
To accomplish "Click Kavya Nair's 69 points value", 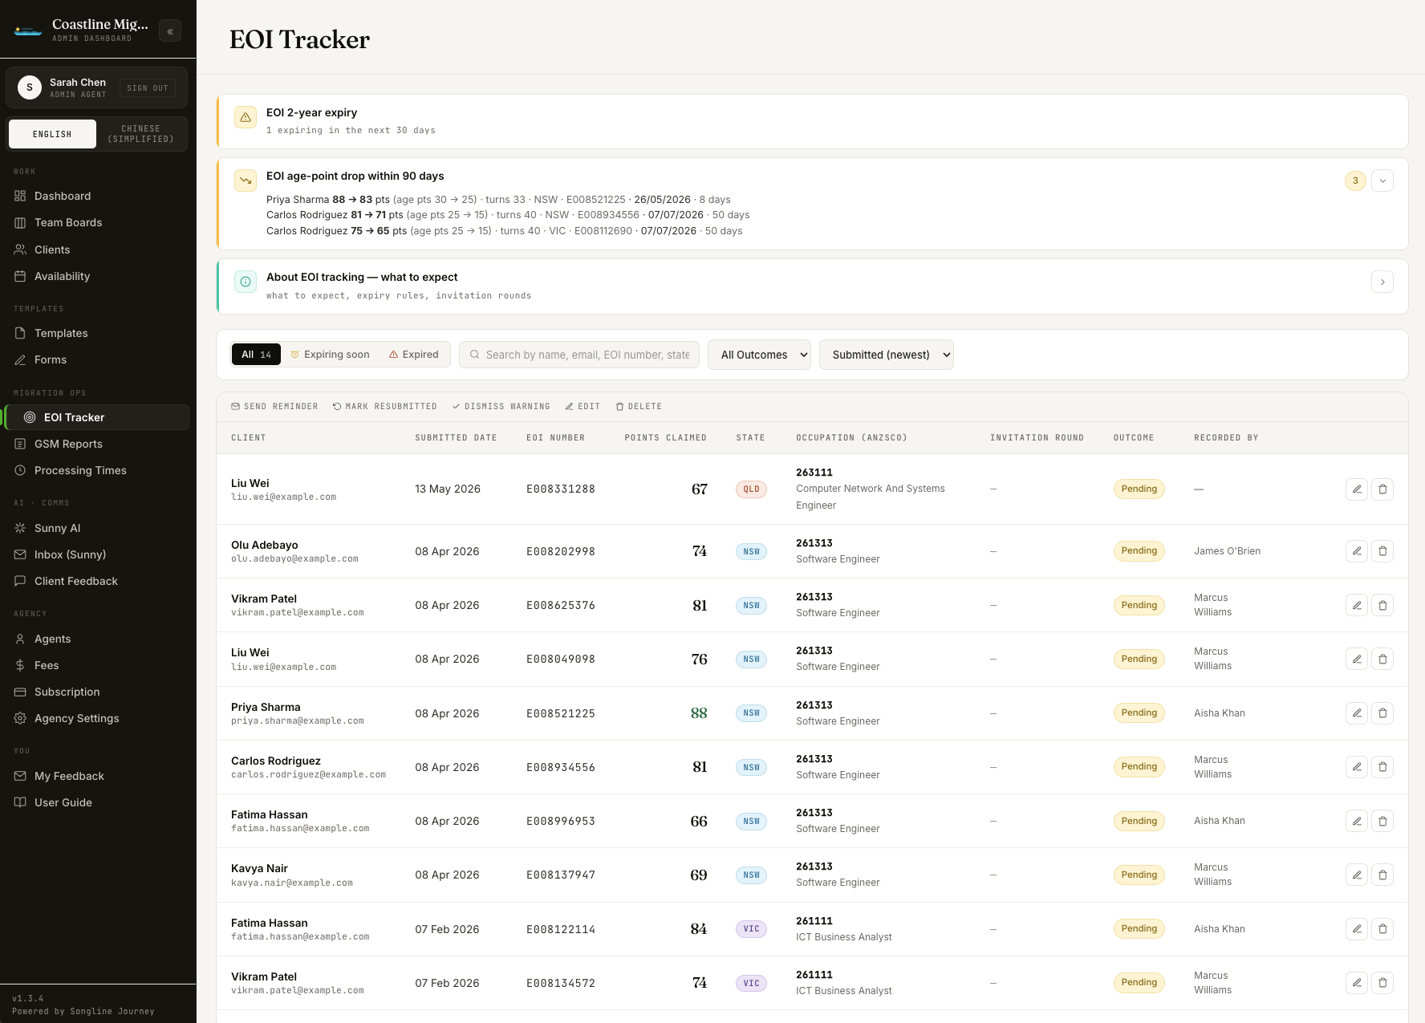I will point(699,875).
